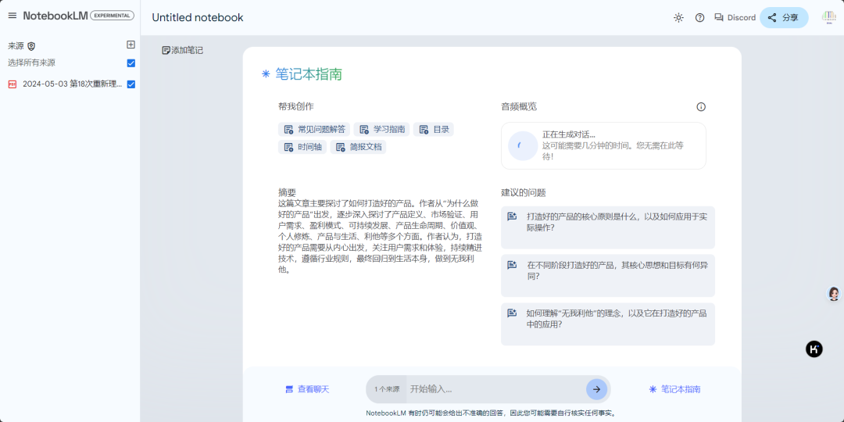Select the 常见问题解答 chip
The width and height of the screenshot is (844, 422).
pyautogui.click(x=313, y=130)
